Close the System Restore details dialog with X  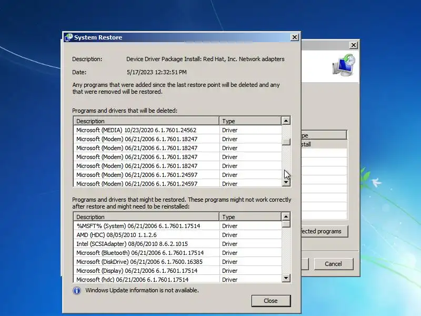click(x=295, y=37)
